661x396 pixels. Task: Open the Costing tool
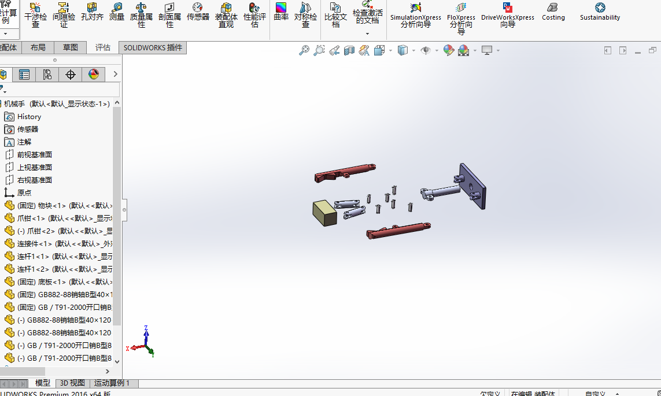[553, 12]
